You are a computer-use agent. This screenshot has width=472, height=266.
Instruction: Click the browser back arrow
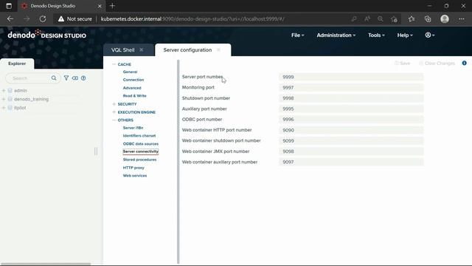coord(10,18)
